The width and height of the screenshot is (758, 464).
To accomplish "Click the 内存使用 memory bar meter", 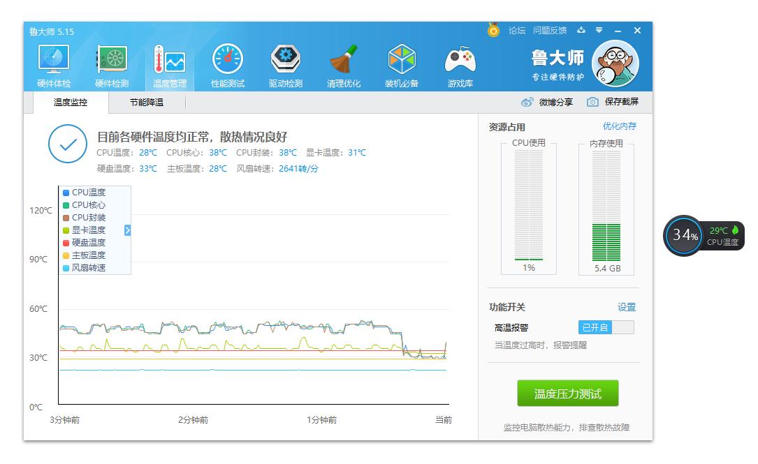I will tap(606, 205).
